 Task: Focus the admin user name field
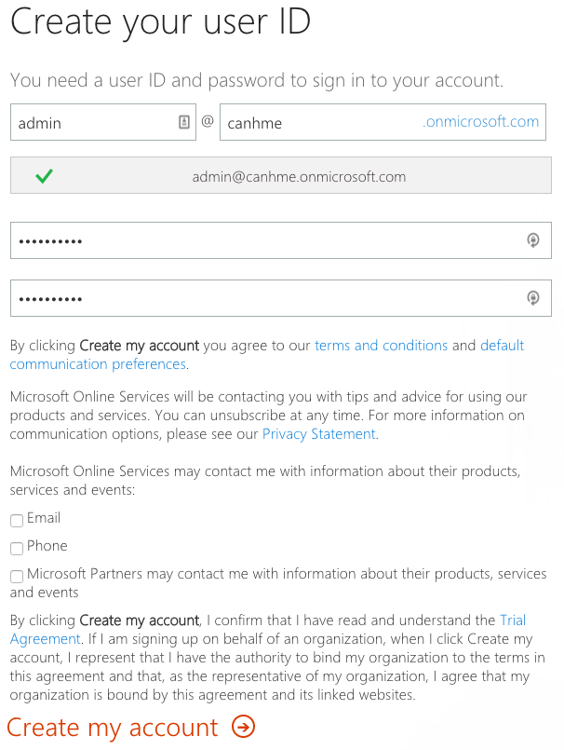click(103, 122)
